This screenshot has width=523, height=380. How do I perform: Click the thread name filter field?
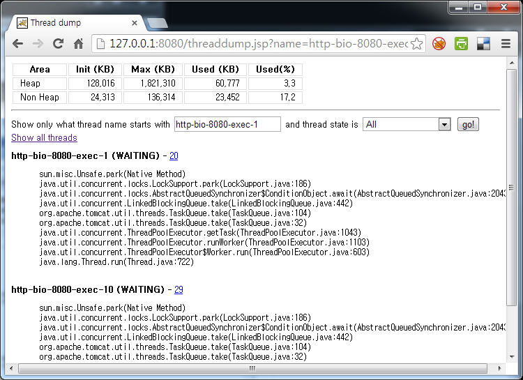pos(227,124)
